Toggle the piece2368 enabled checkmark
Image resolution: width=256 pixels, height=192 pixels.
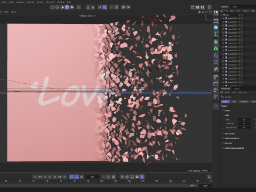coord(239,18)
